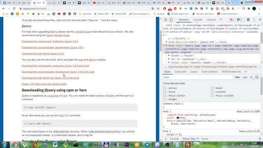Open the Yarn link
This screenshot has width=263, height=148.
coord(61,116)
